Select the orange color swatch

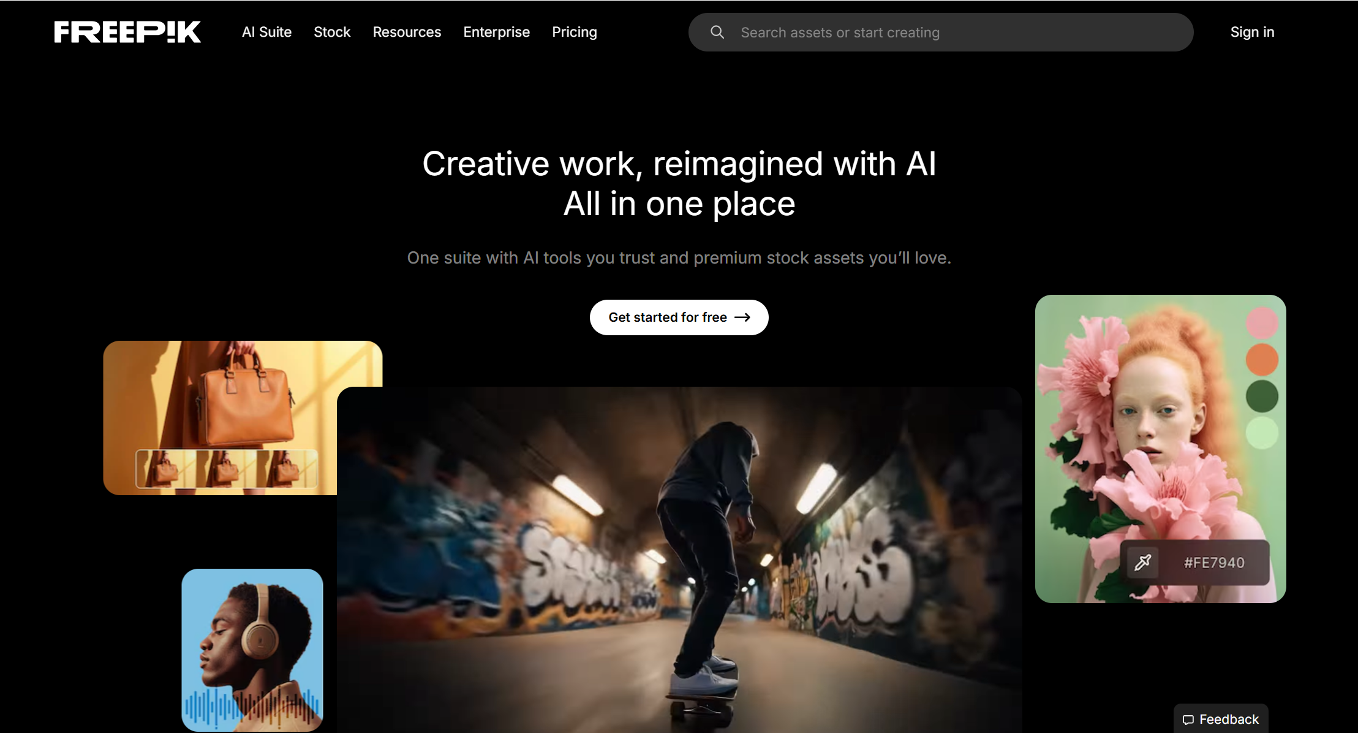coord(1262,359)
